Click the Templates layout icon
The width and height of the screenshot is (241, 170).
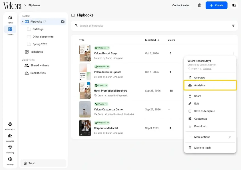pyautogui.click(x=27, y=52)
